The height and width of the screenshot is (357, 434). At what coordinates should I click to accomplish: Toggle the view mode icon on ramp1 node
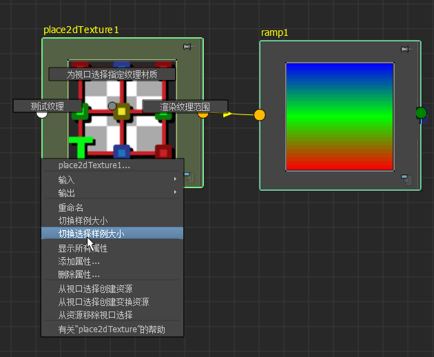point(406,179)
